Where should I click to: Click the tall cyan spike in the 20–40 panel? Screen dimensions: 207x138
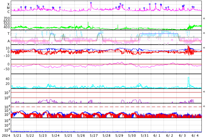188,82
